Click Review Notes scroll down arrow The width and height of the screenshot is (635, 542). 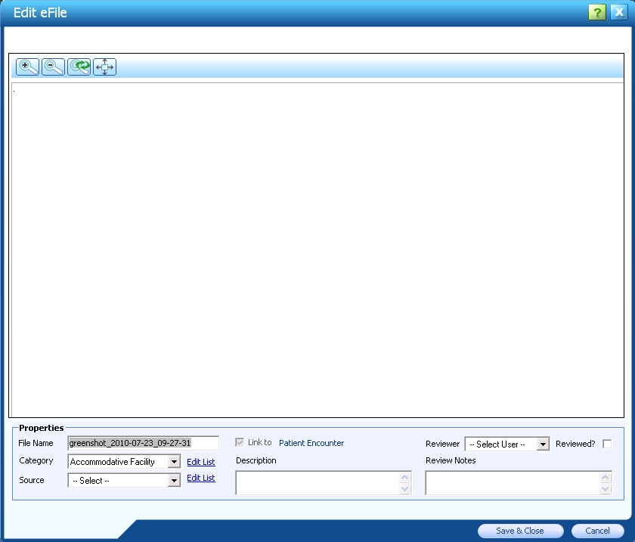click(x=606, y=489)
